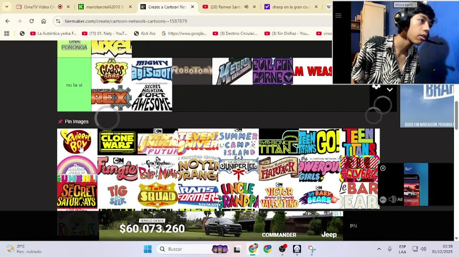Pick the Flapjack logo

[279, 168]
